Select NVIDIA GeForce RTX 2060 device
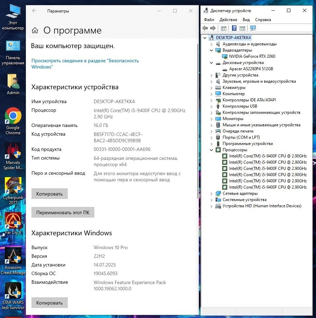The image size is (316, 318). (252, 56)
